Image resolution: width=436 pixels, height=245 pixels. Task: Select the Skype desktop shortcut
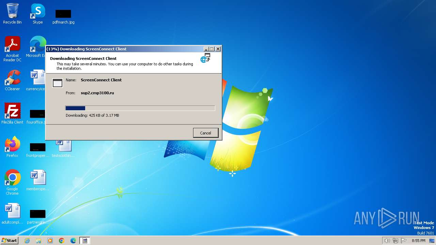coord(37,14)
